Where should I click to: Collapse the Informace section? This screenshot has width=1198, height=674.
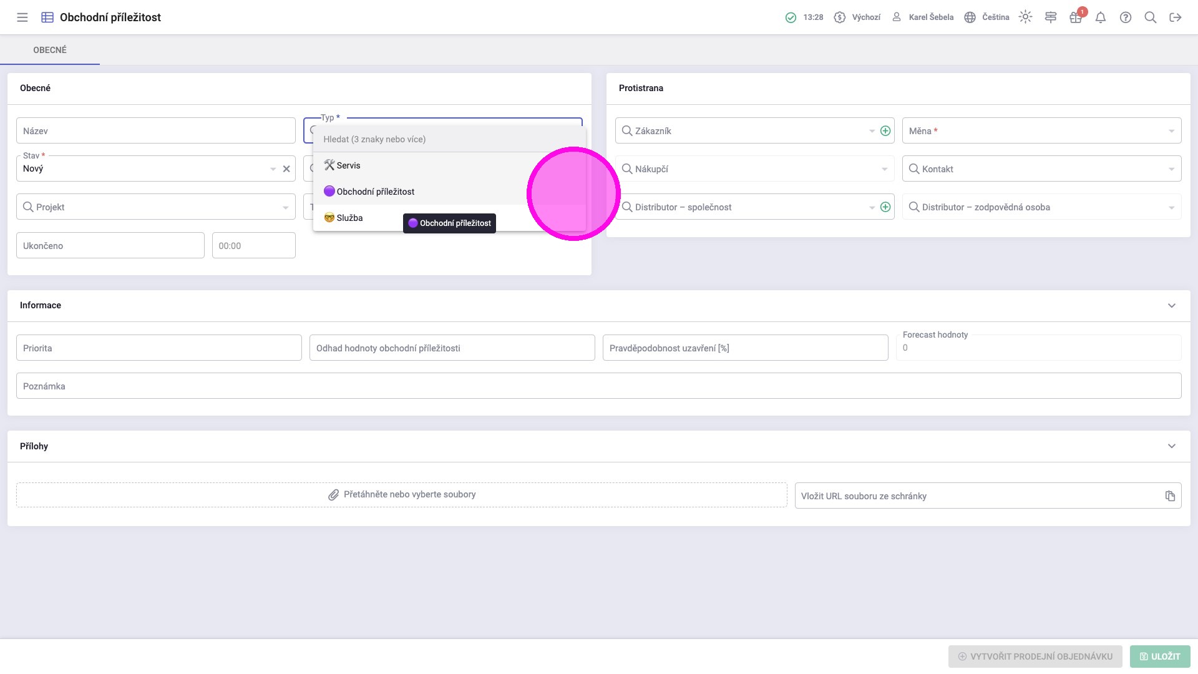point(1171,306)
